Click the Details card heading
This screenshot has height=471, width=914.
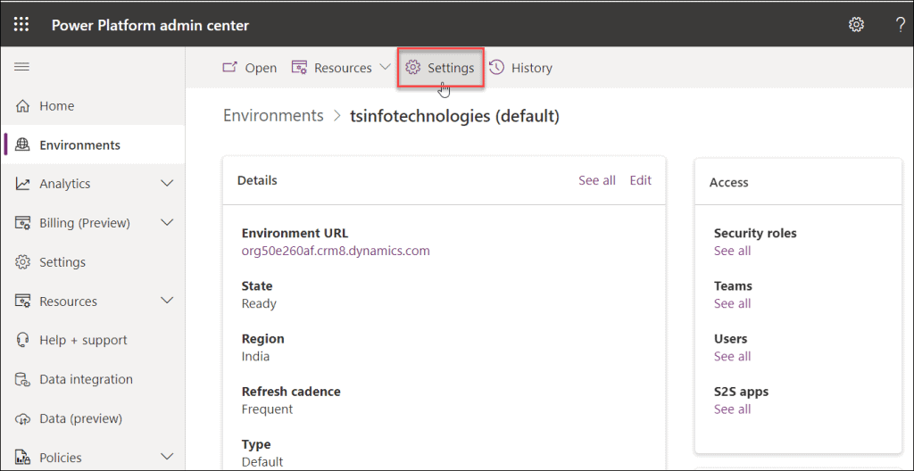(257, 181)
